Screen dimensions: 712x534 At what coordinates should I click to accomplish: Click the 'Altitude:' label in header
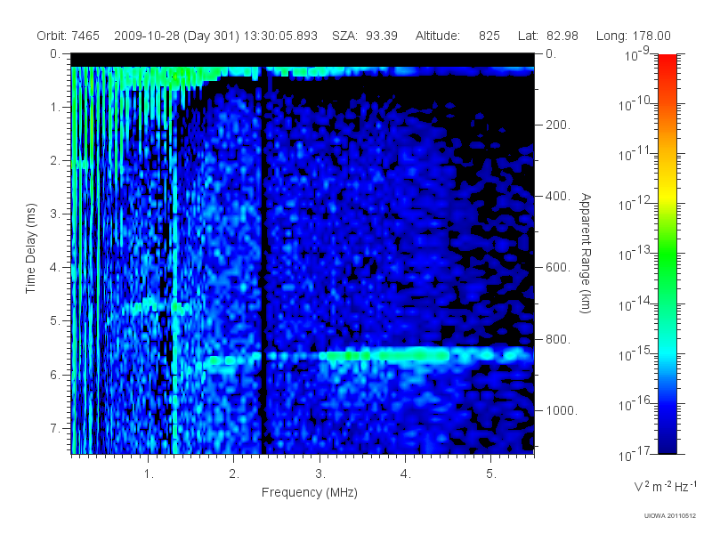point(437,36)
